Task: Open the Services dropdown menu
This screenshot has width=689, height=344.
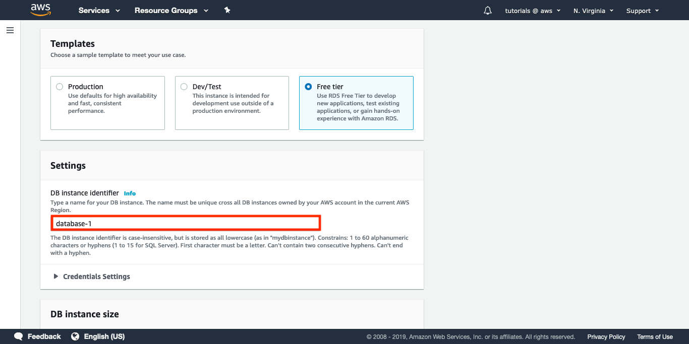Action: (x=99, y=11)
